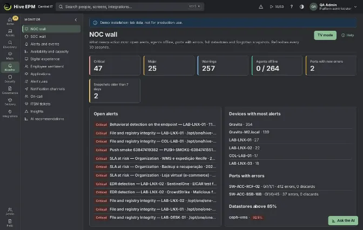Open SW-ACC-RCF-02 port errors row

coord(290,186)
